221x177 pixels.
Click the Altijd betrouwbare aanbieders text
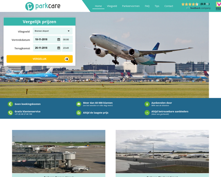coord(170,111)
